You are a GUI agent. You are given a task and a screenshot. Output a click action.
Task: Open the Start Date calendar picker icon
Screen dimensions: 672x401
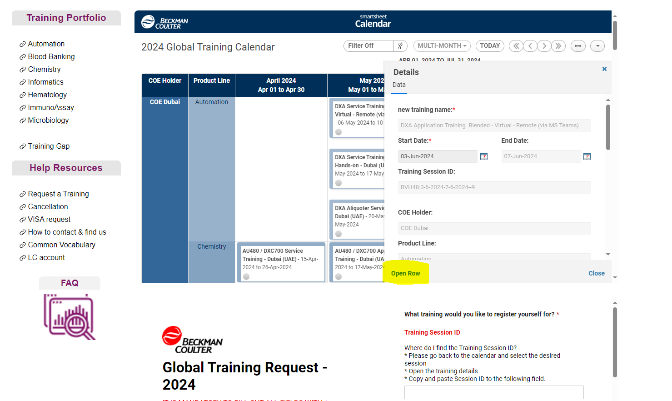(x=484, y=156)
